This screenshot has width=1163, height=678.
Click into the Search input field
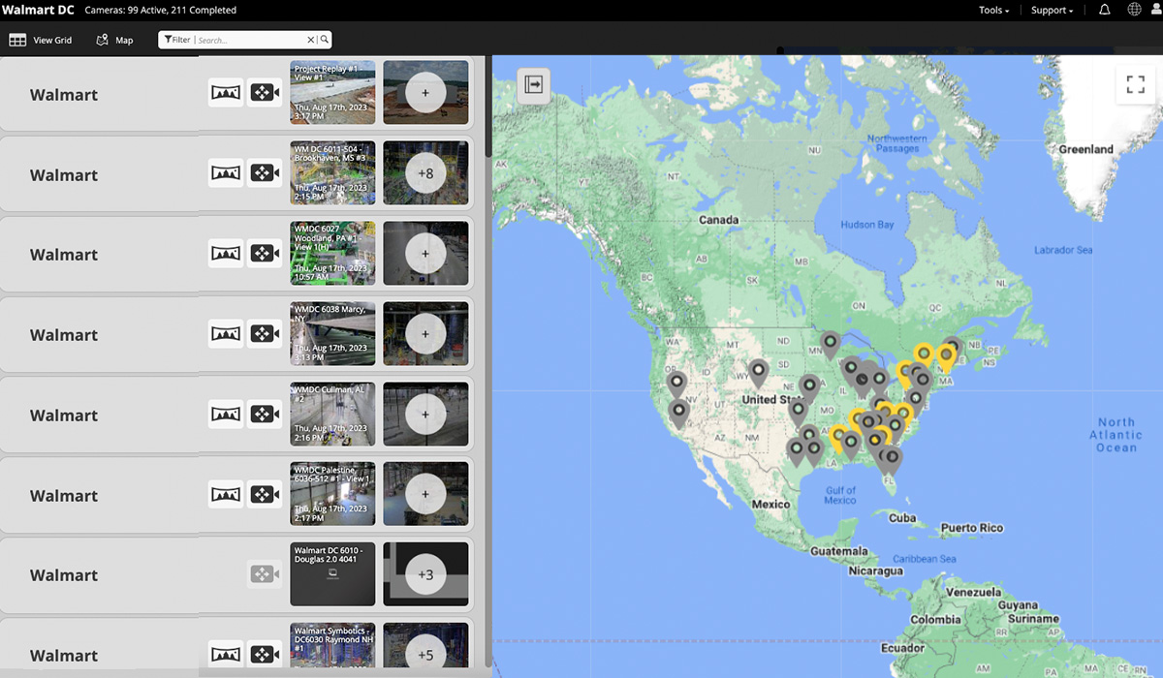[x=250, y=40]
